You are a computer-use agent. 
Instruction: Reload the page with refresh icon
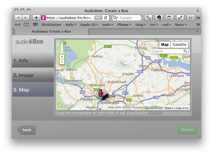click(x=106, y=18)
